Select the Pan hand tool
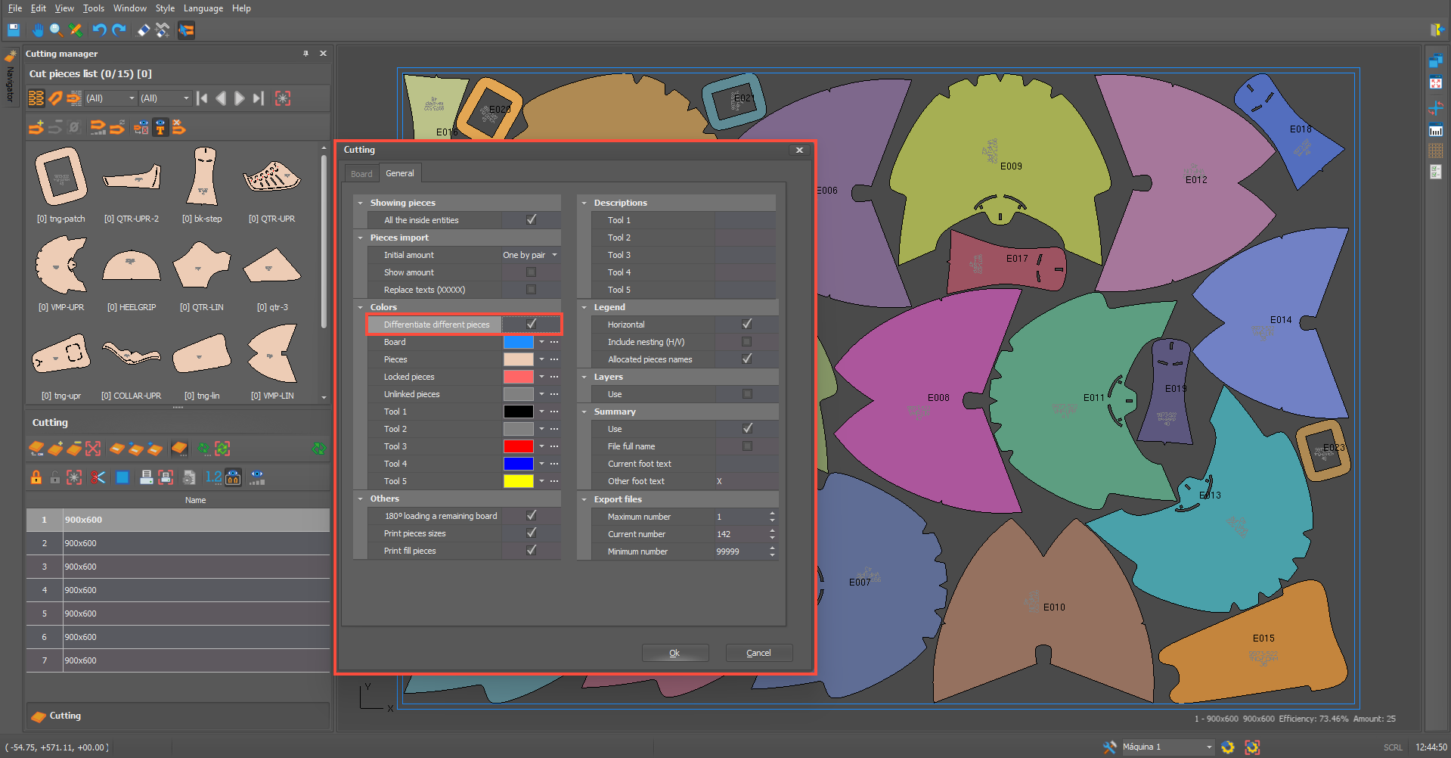This screenshot has height=758, width=1451. pos(38,30)
